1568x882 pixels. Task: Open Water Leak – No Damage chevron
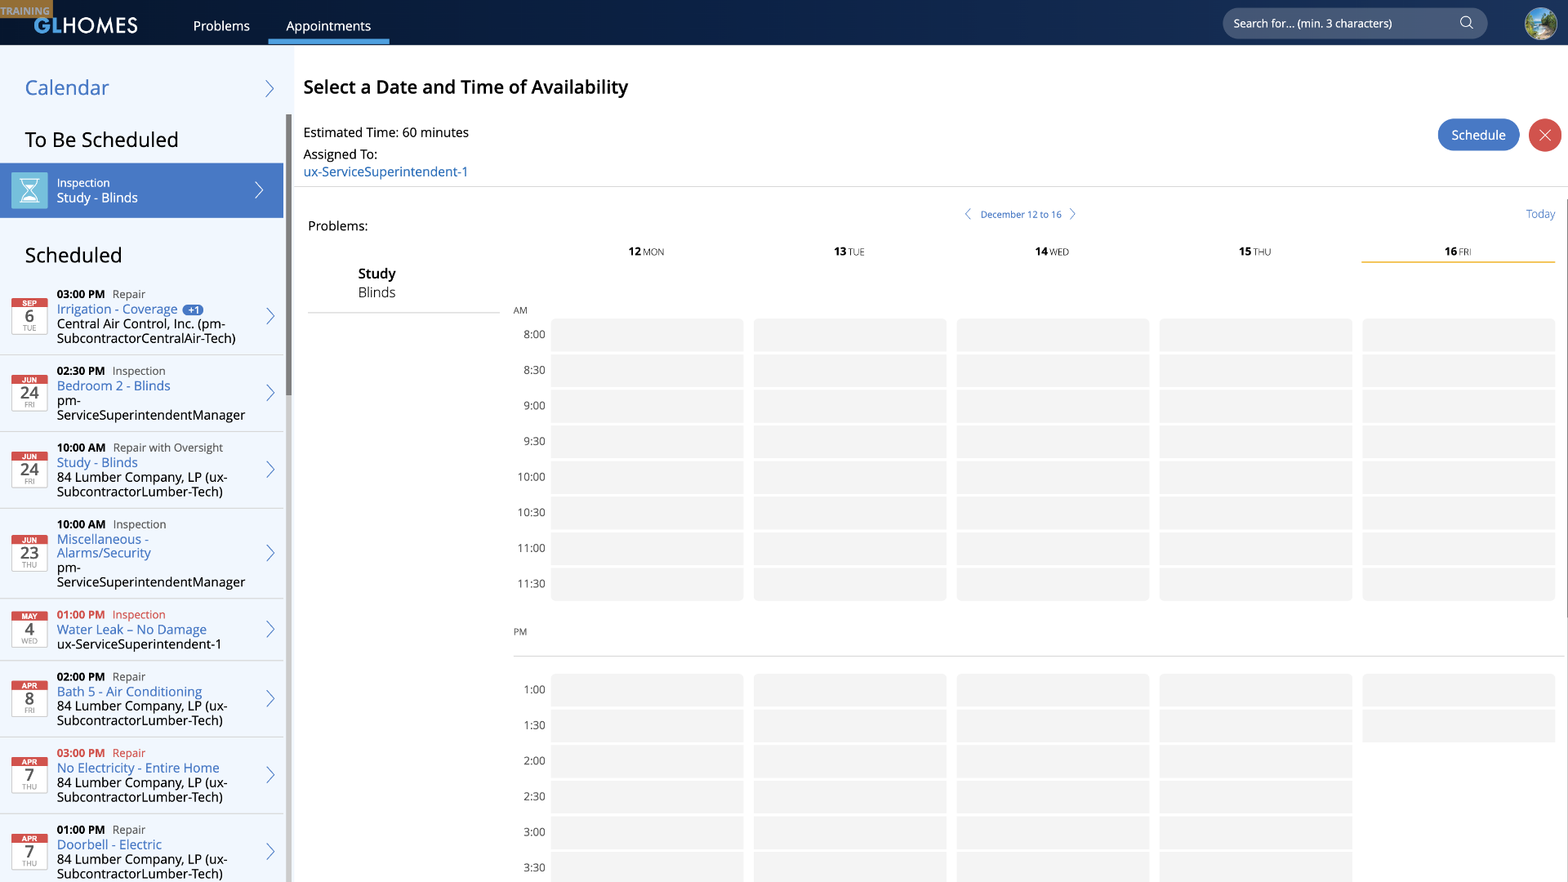[270, 630]
